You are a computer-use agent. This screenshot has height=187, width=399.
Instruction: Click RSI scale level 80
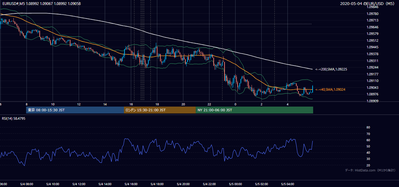click(x=368, y=127)
